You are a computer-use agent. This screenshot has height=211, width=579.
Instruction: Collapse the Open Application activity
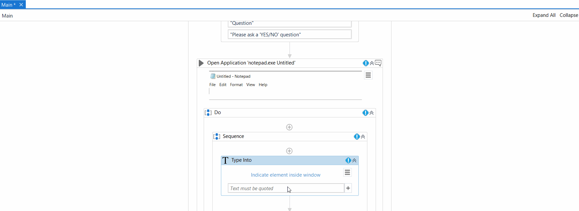coord(371,63)
